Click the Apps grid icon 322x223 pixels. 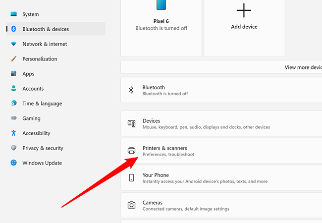click(x=13, y=74)
